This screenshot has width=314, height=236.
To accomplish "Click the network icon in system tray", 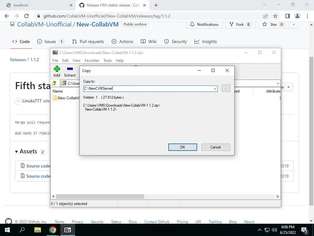I will pos(267,230).
